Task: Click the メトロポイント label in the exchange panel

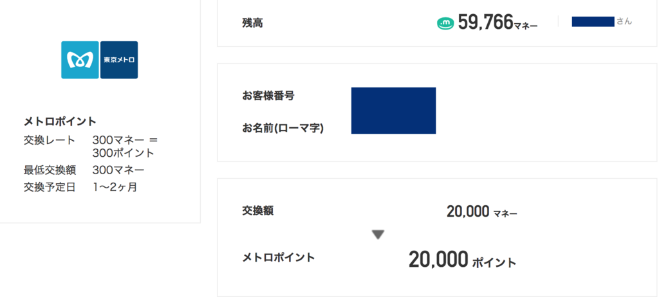Action: (278, 257)
